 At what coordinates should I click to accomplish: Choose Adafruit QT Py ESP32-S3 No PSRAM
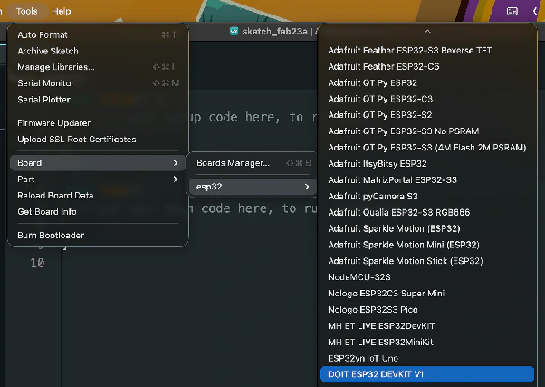pyautogui.click(x=427, y=131)
